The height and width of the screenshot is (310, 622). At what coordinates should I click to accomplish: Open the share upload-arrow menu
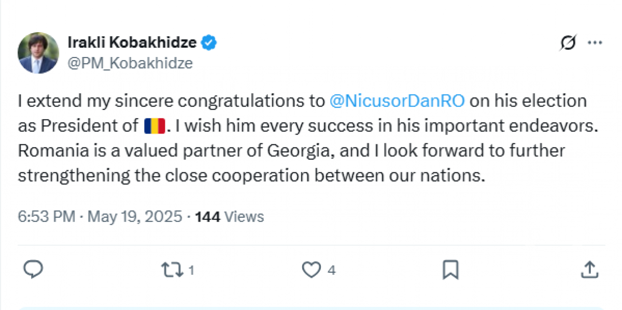tap(589, 270)
